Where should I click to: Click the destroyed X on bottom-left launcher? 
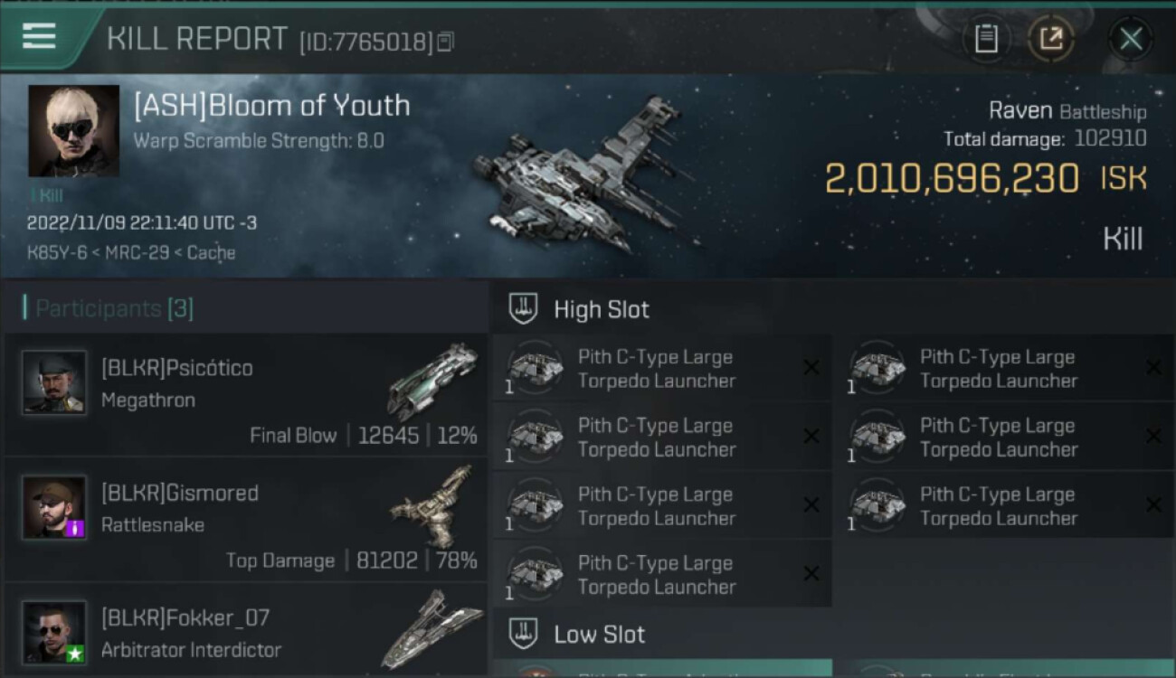tap(811, 574)
